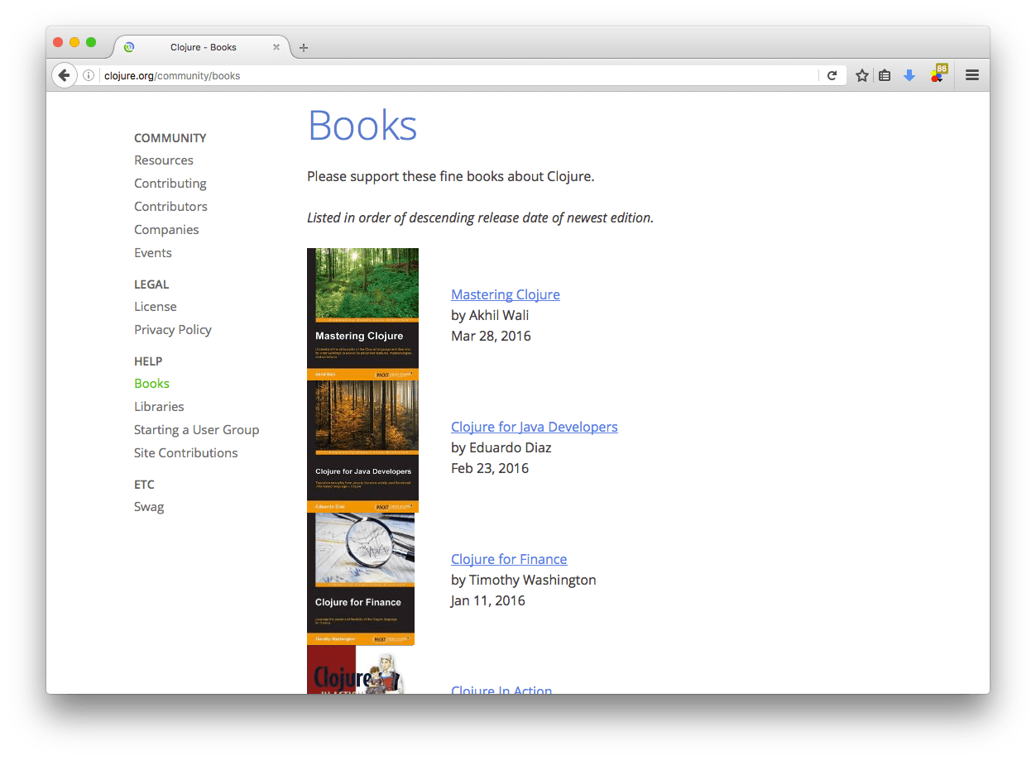
Task: Bookmark this page with the star icon
Action: pos(862,75)
